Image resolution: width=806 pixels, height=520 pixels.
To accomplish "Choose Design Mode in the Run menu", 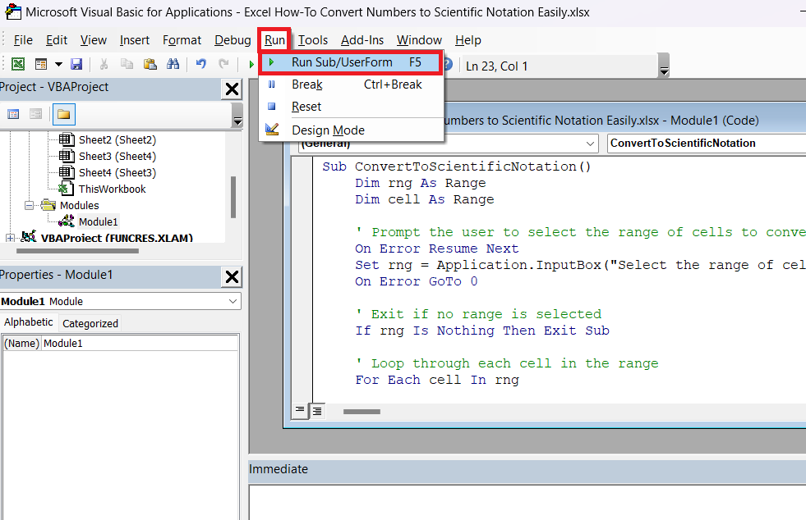I will [351, 130].
